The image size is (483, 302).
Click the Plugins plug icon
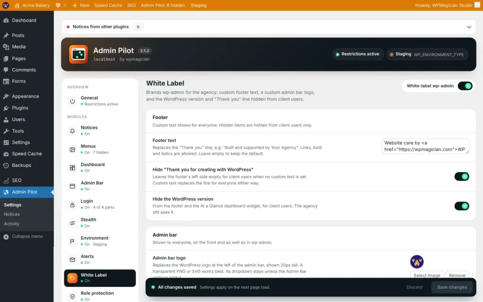pos(6,108)
